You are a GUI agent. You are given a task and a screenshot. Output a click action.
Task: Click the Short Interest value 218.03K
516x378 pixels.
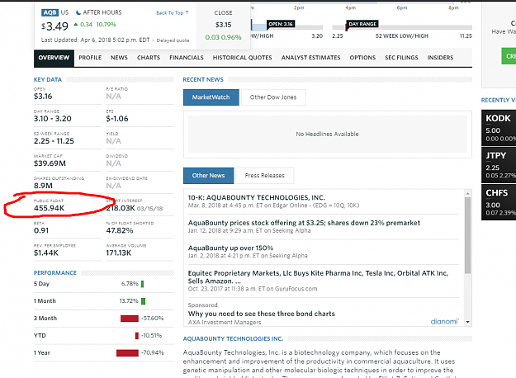pos(121,208)
